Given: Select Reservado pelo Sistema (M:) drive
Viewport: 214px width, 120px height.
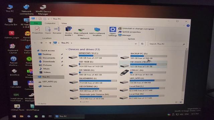Looking at the screenshot, I should click(93, 96).
